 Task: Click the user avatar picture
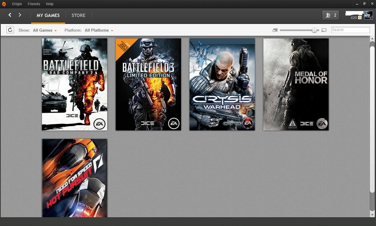(368, 15)
